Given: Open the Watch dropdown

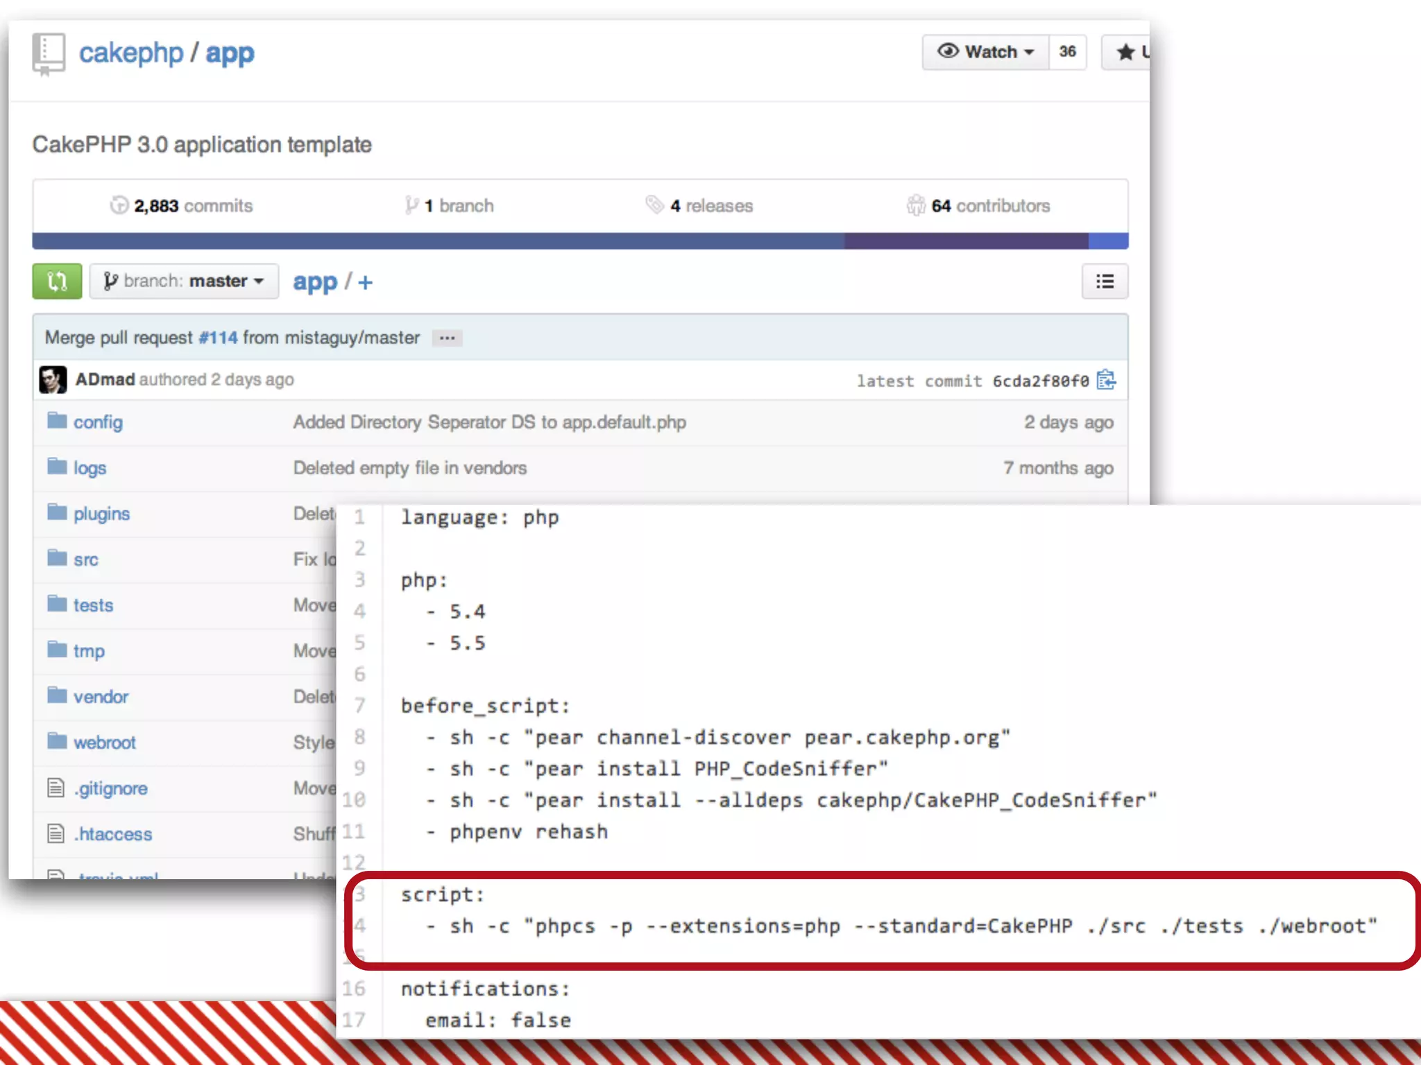Looking at the screenshot, I should coord(985,52).
